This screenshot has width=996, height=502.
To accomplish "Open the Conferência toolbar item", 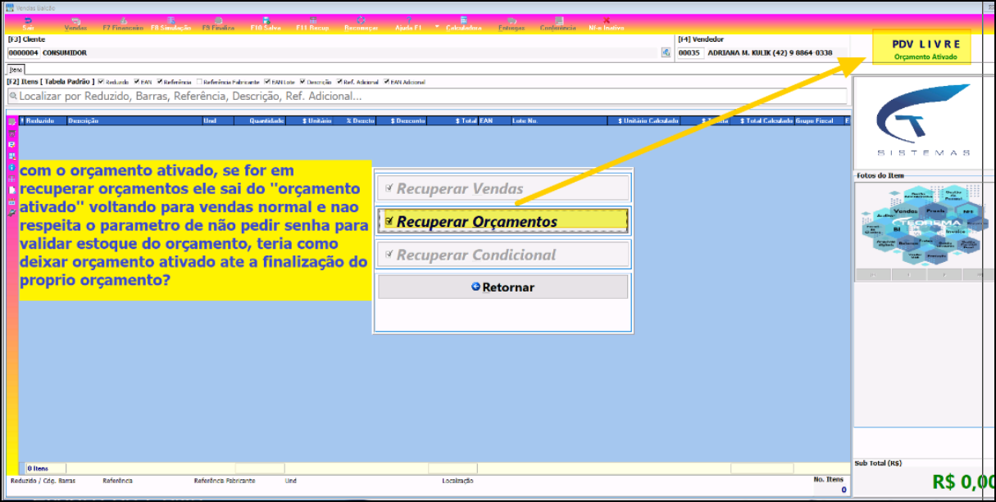I will point(558,24).
